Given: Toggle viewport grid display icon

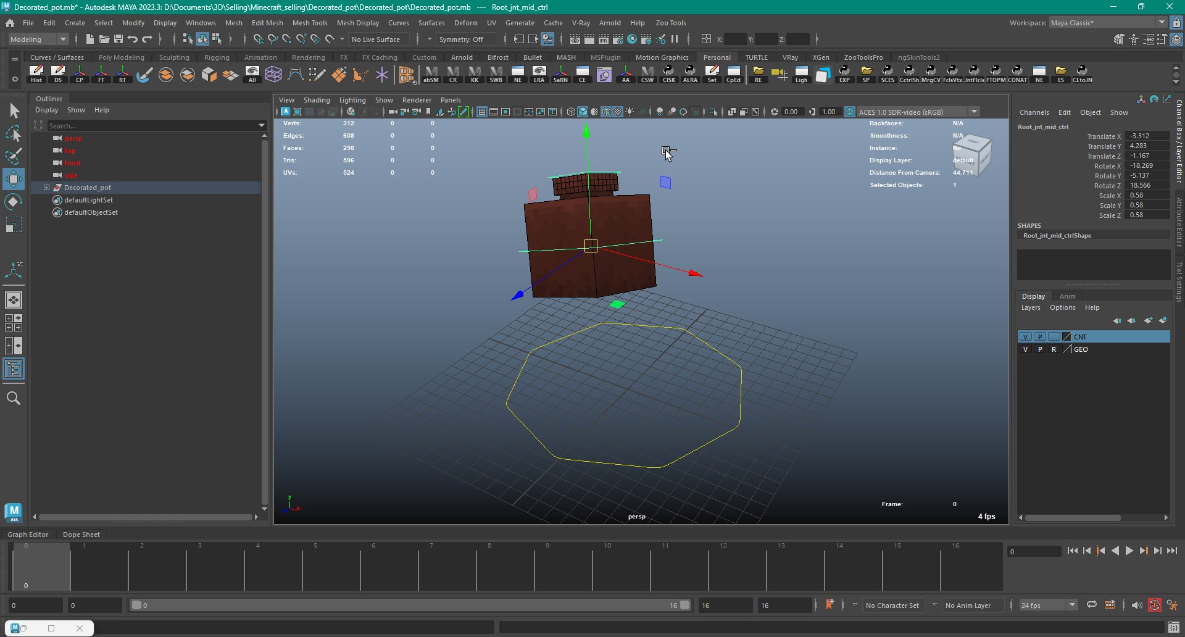Looking at the screenshot, I should click(x=482, y=112).
